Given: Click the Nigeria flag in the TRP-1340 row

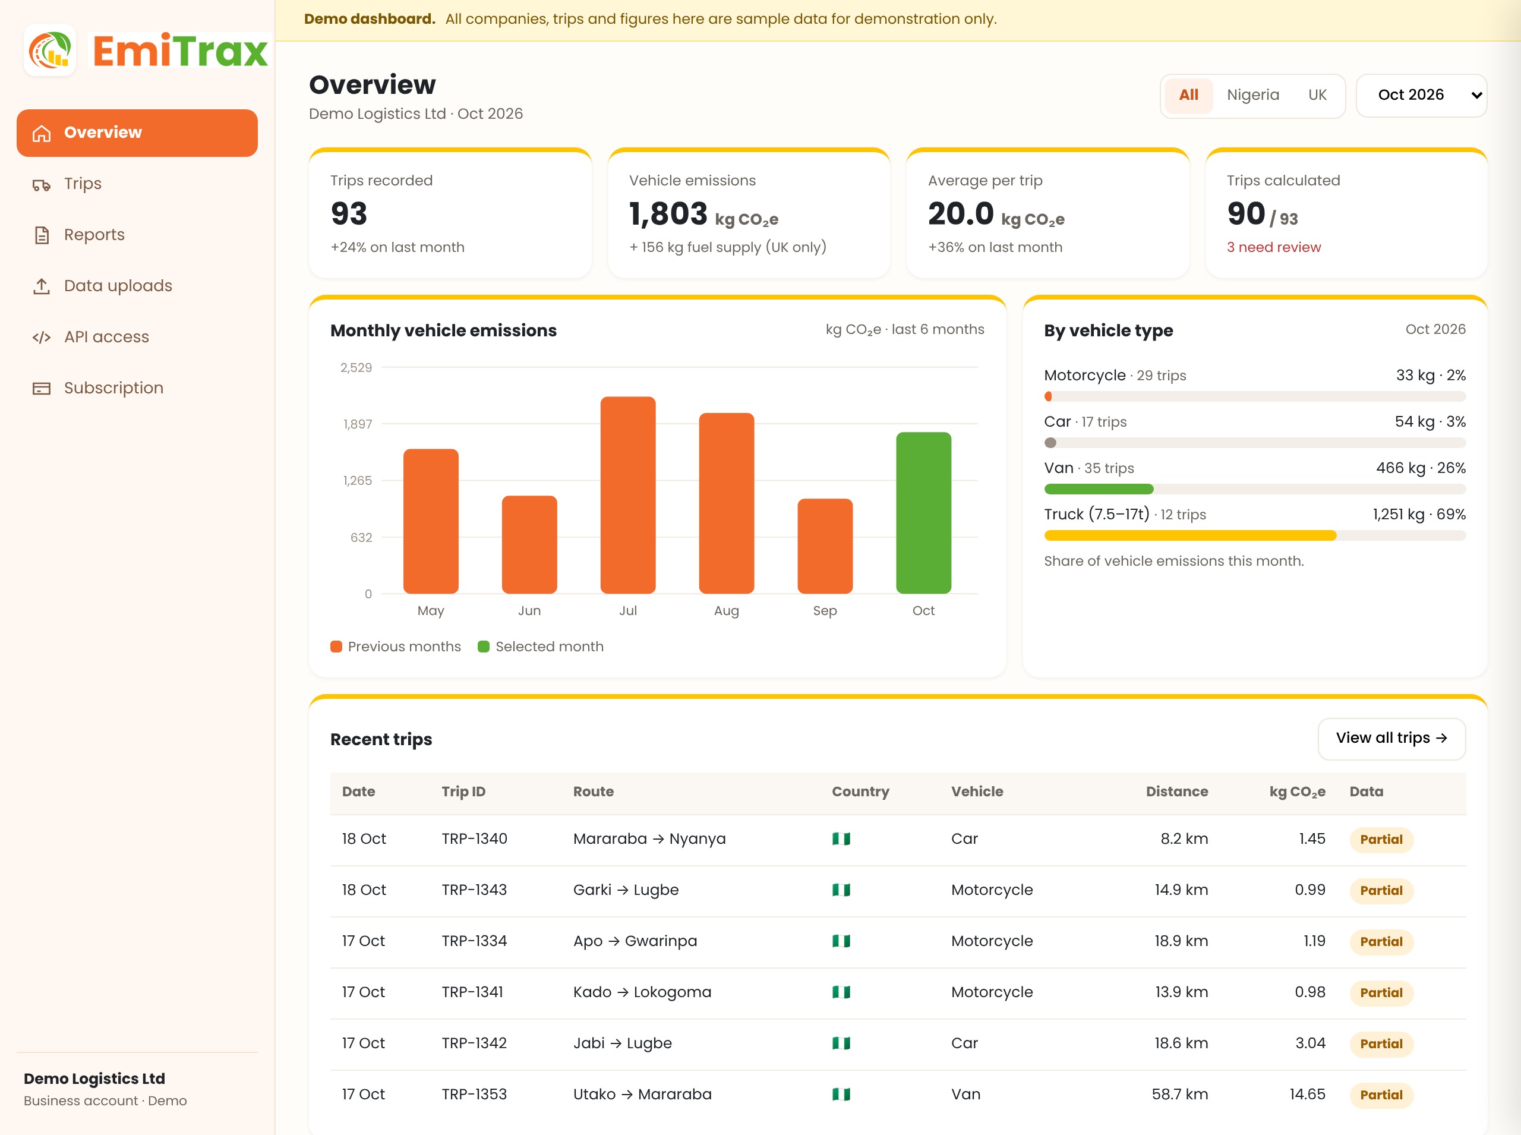Looking at the screenshot, I should coord(841,839).
